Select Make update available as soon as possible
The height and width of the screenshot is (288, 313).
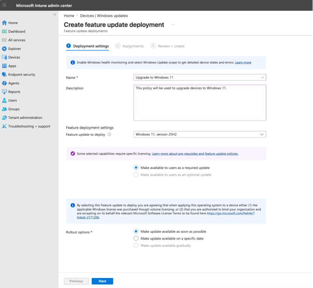(x=136, y=231)
